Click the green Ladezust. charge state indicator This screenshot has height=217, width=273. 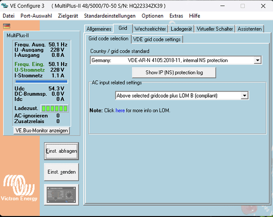point(55,108)
